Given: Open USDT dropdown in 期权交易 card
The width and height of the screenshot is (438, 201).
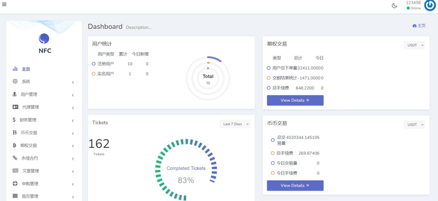Looking at the screenshot, I should pyautogui.click(x=414, y=45).
